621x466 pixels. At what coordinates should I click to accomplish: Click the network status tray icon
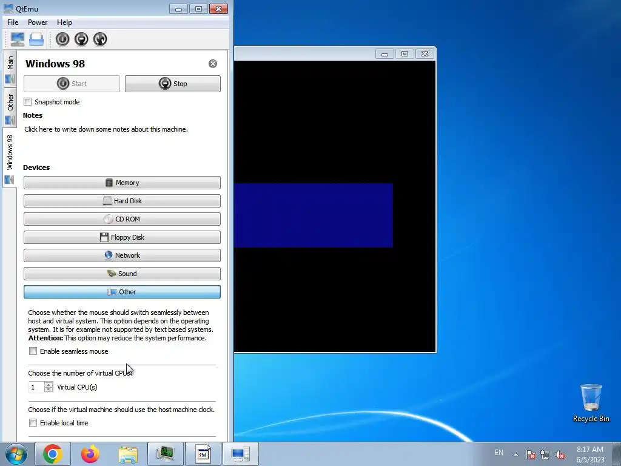coord(545,454)
